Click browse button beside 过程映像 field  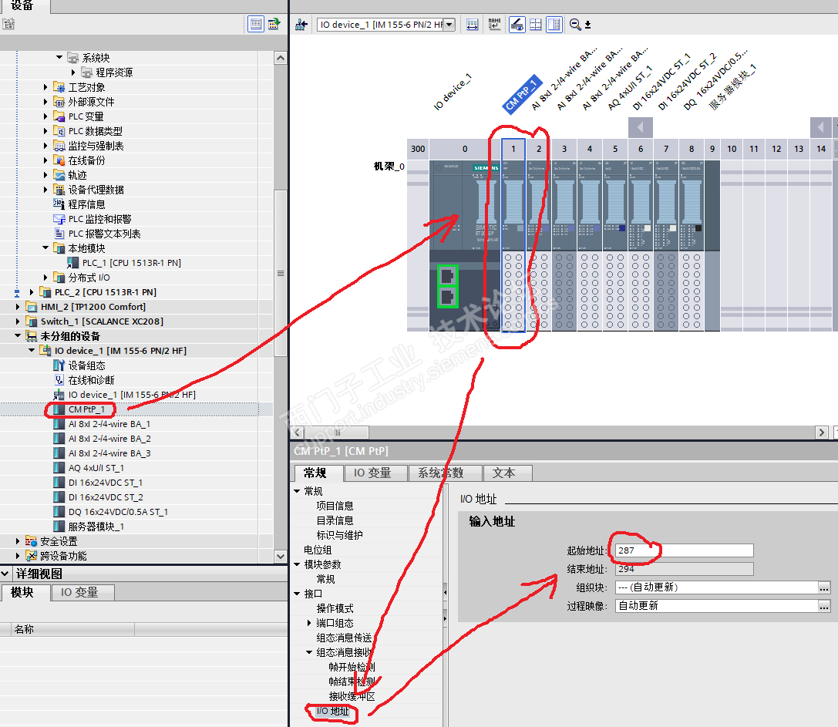[824, 606]
